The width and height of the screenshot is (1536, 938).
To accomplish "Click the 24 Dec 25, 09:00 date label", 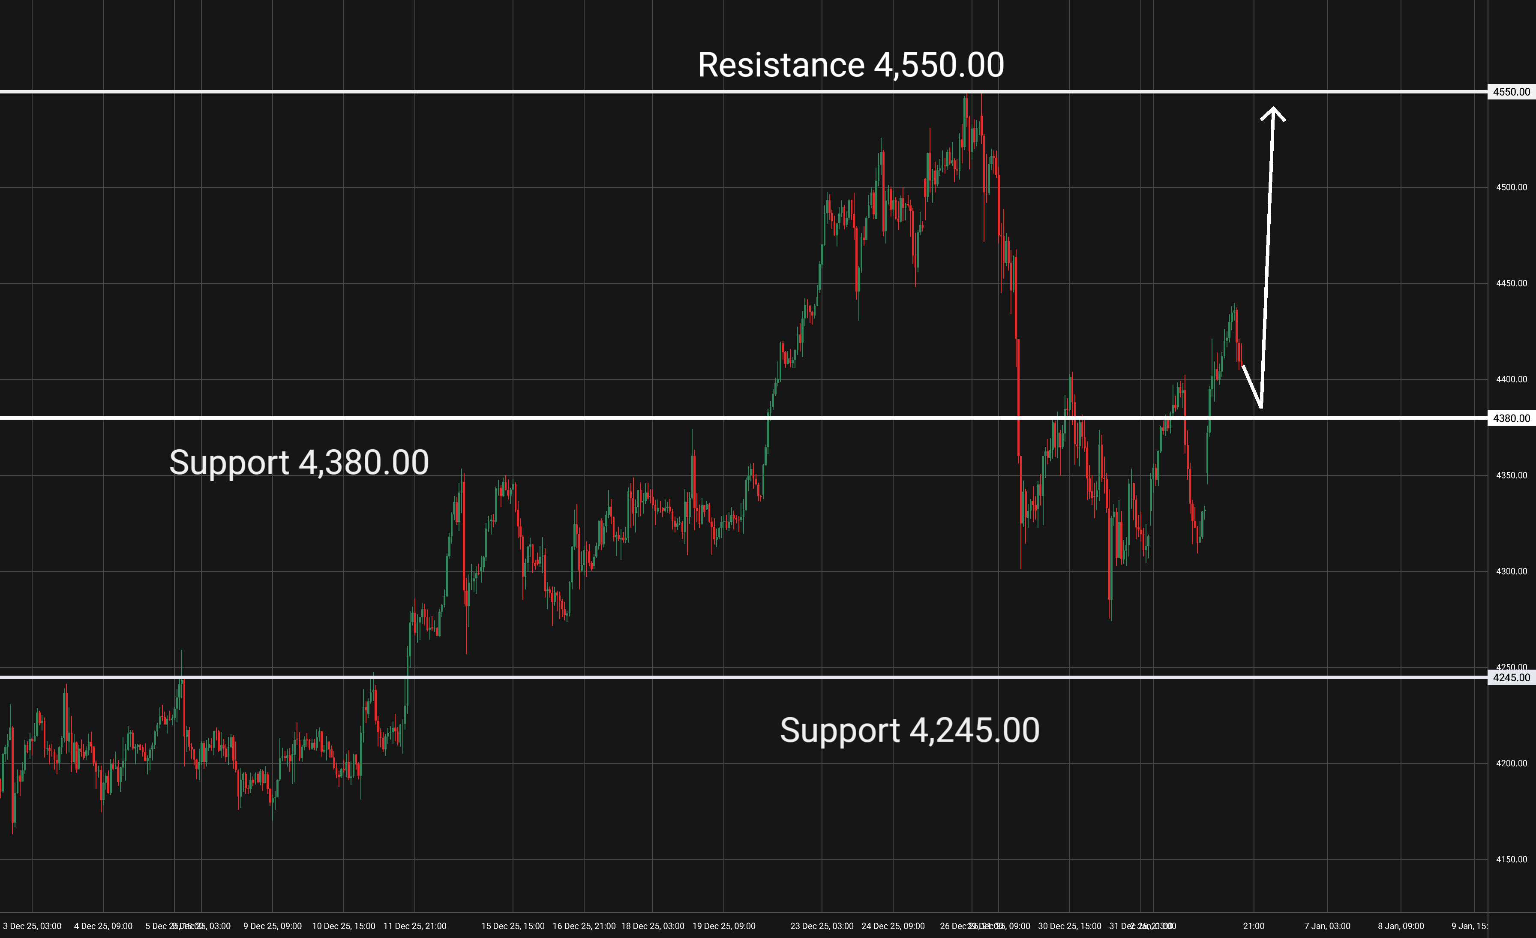I will (x=893, y=926).
